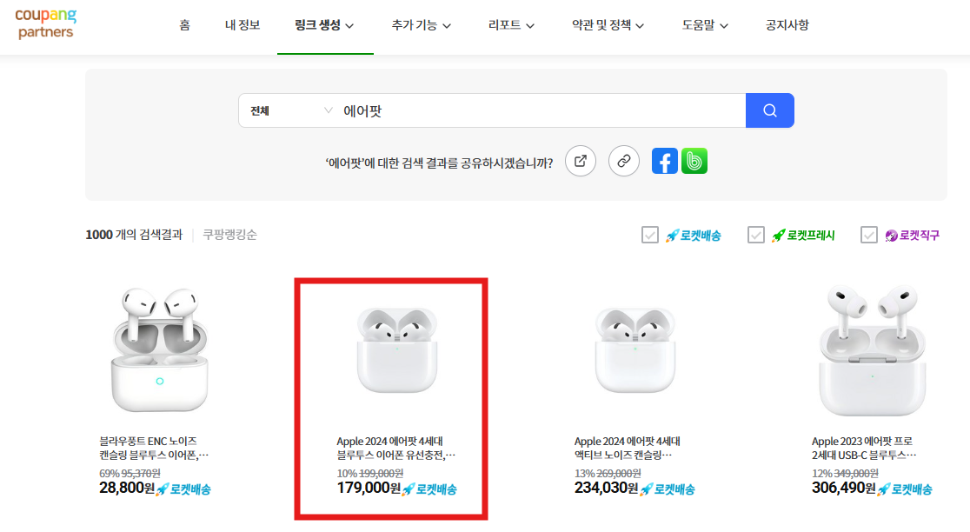
Task: Open 블라우풍트 ENC earphone product image
Action: click(160, 349)
